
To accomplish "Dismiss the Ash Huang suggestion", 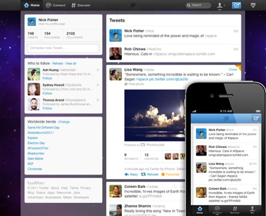I will pos(98,70).
